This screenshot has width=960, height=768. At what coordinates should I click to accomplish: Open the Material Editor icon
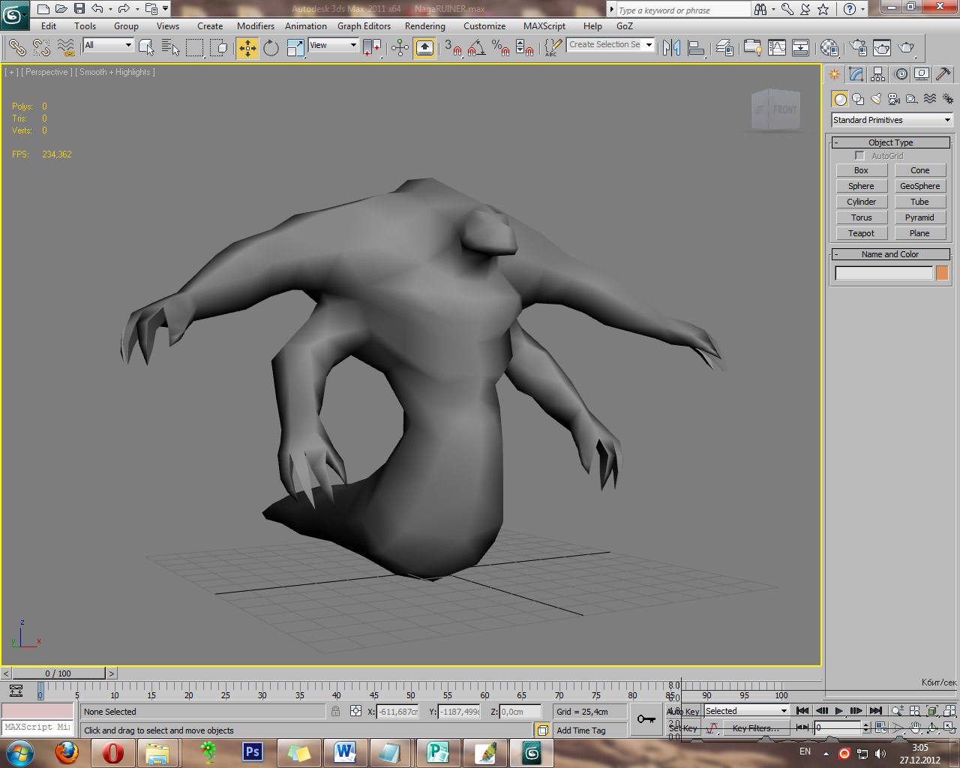[829, 48]
